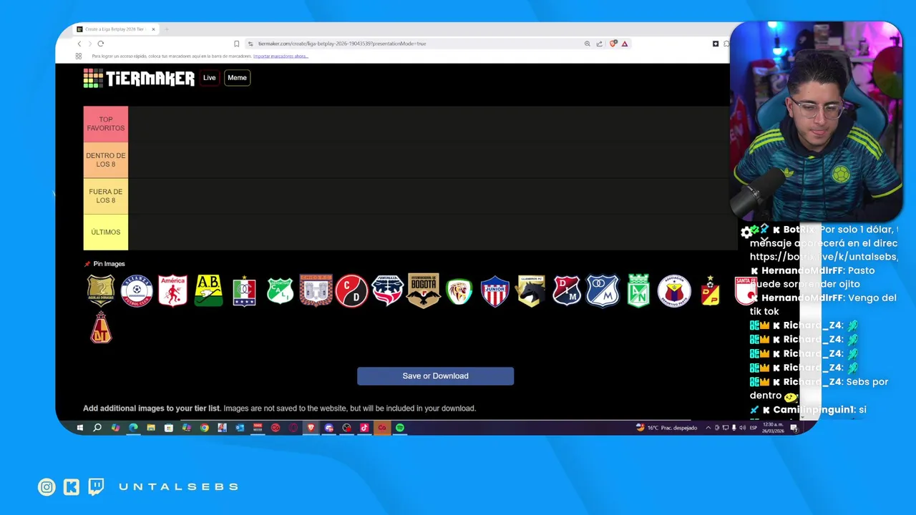
Task: Select the Chicó F.C. crest
Action: [316, 290]
